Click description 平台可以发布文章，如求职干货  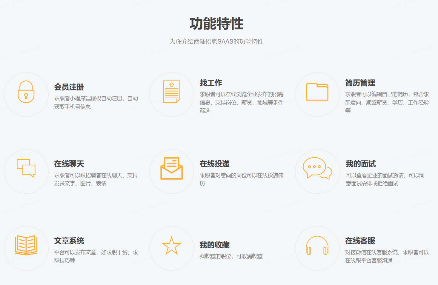coord(96,256)
